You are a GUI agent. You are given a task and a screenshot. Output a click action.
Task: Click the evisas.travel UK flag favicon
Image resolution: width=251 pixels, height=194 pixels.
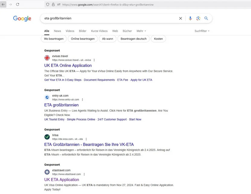pos(47,58)
